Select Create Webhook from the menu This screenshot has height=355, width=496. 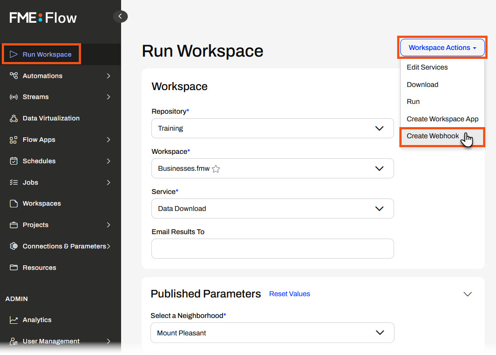tap(433, 136)
